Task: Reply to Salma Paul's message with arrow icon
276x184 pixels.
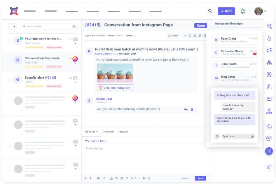Action: point(186,110)
